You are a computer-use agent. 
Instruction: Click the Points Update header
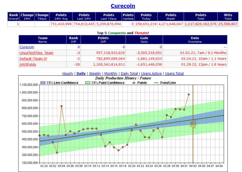128,17
